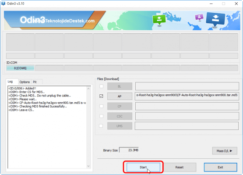
Task: Click the log scrollbar up arrow
Action: pos(88,89)
